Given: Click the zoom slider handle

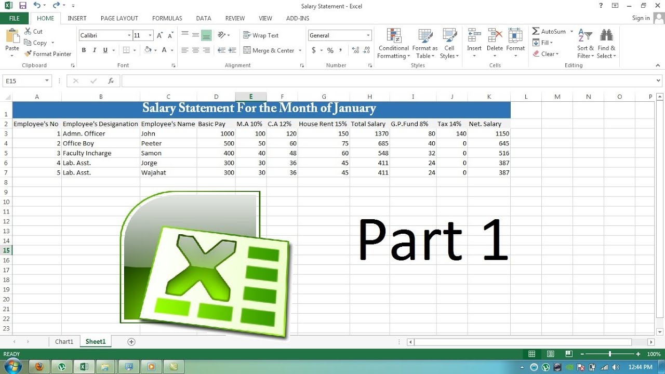Looking at the screenshot, I should pyautogui.click(x=609, y=354).
